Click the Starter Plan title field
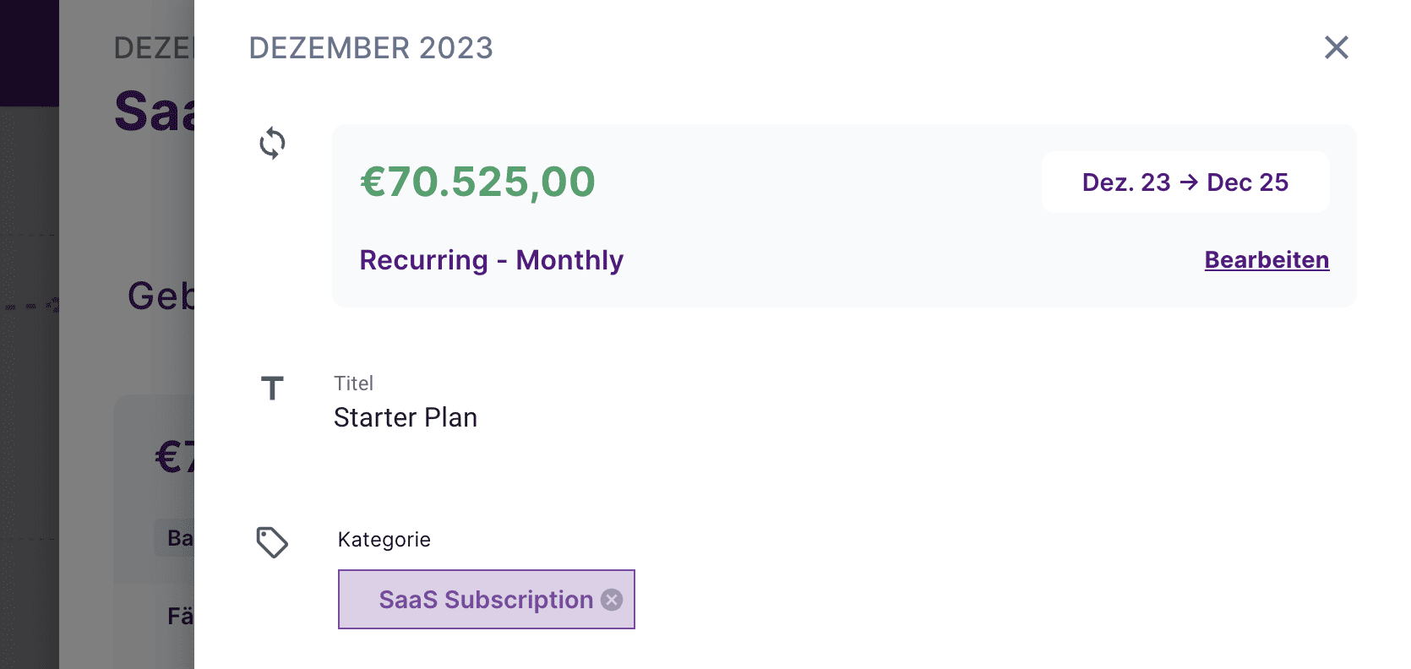 (406, 417)
